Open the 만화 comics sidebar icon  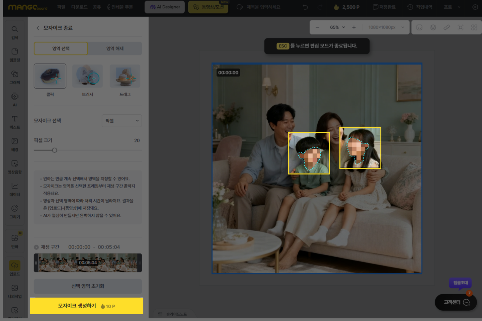15,241
